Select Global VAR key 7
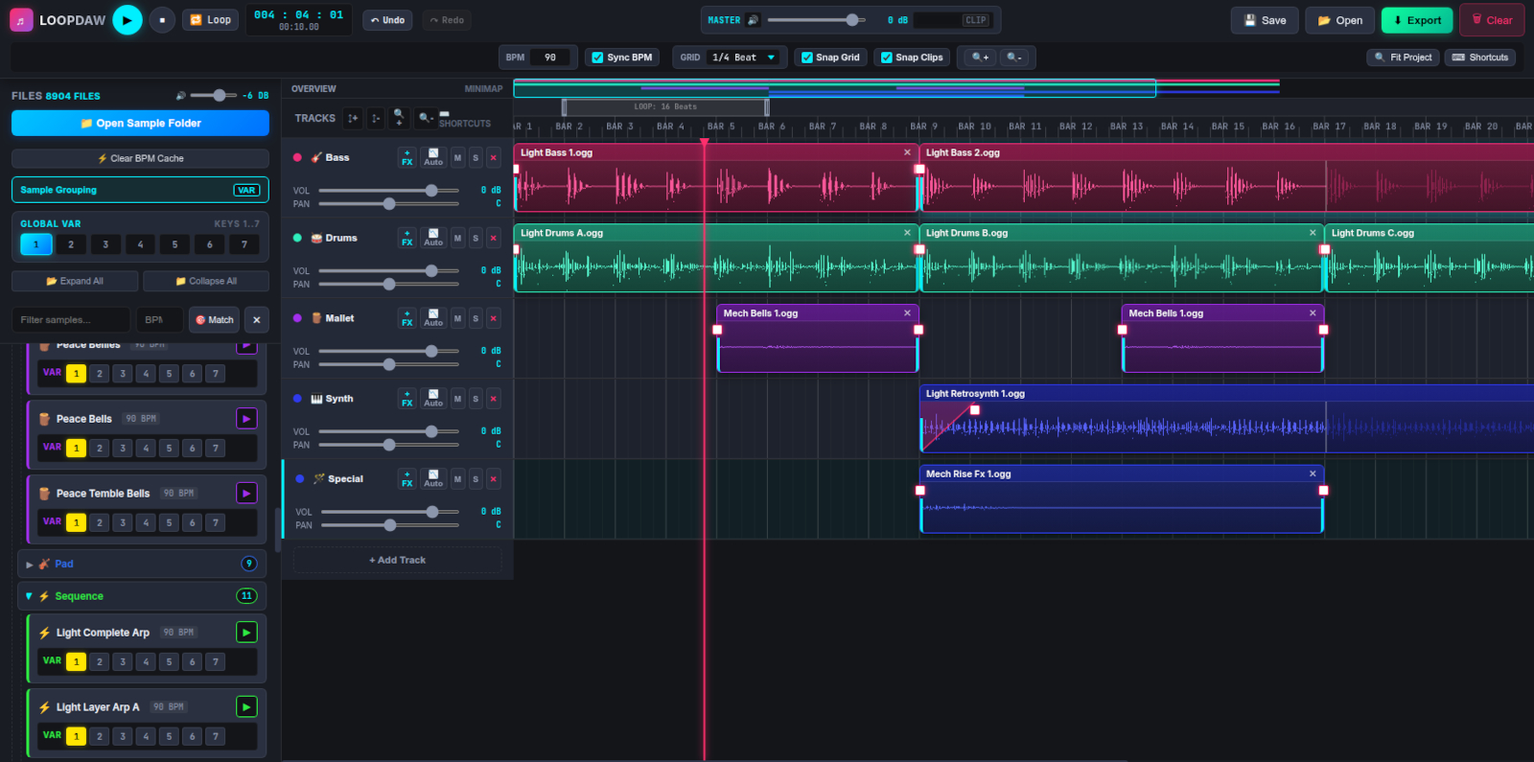The image size is (1534, 762). tap(244, 244)
